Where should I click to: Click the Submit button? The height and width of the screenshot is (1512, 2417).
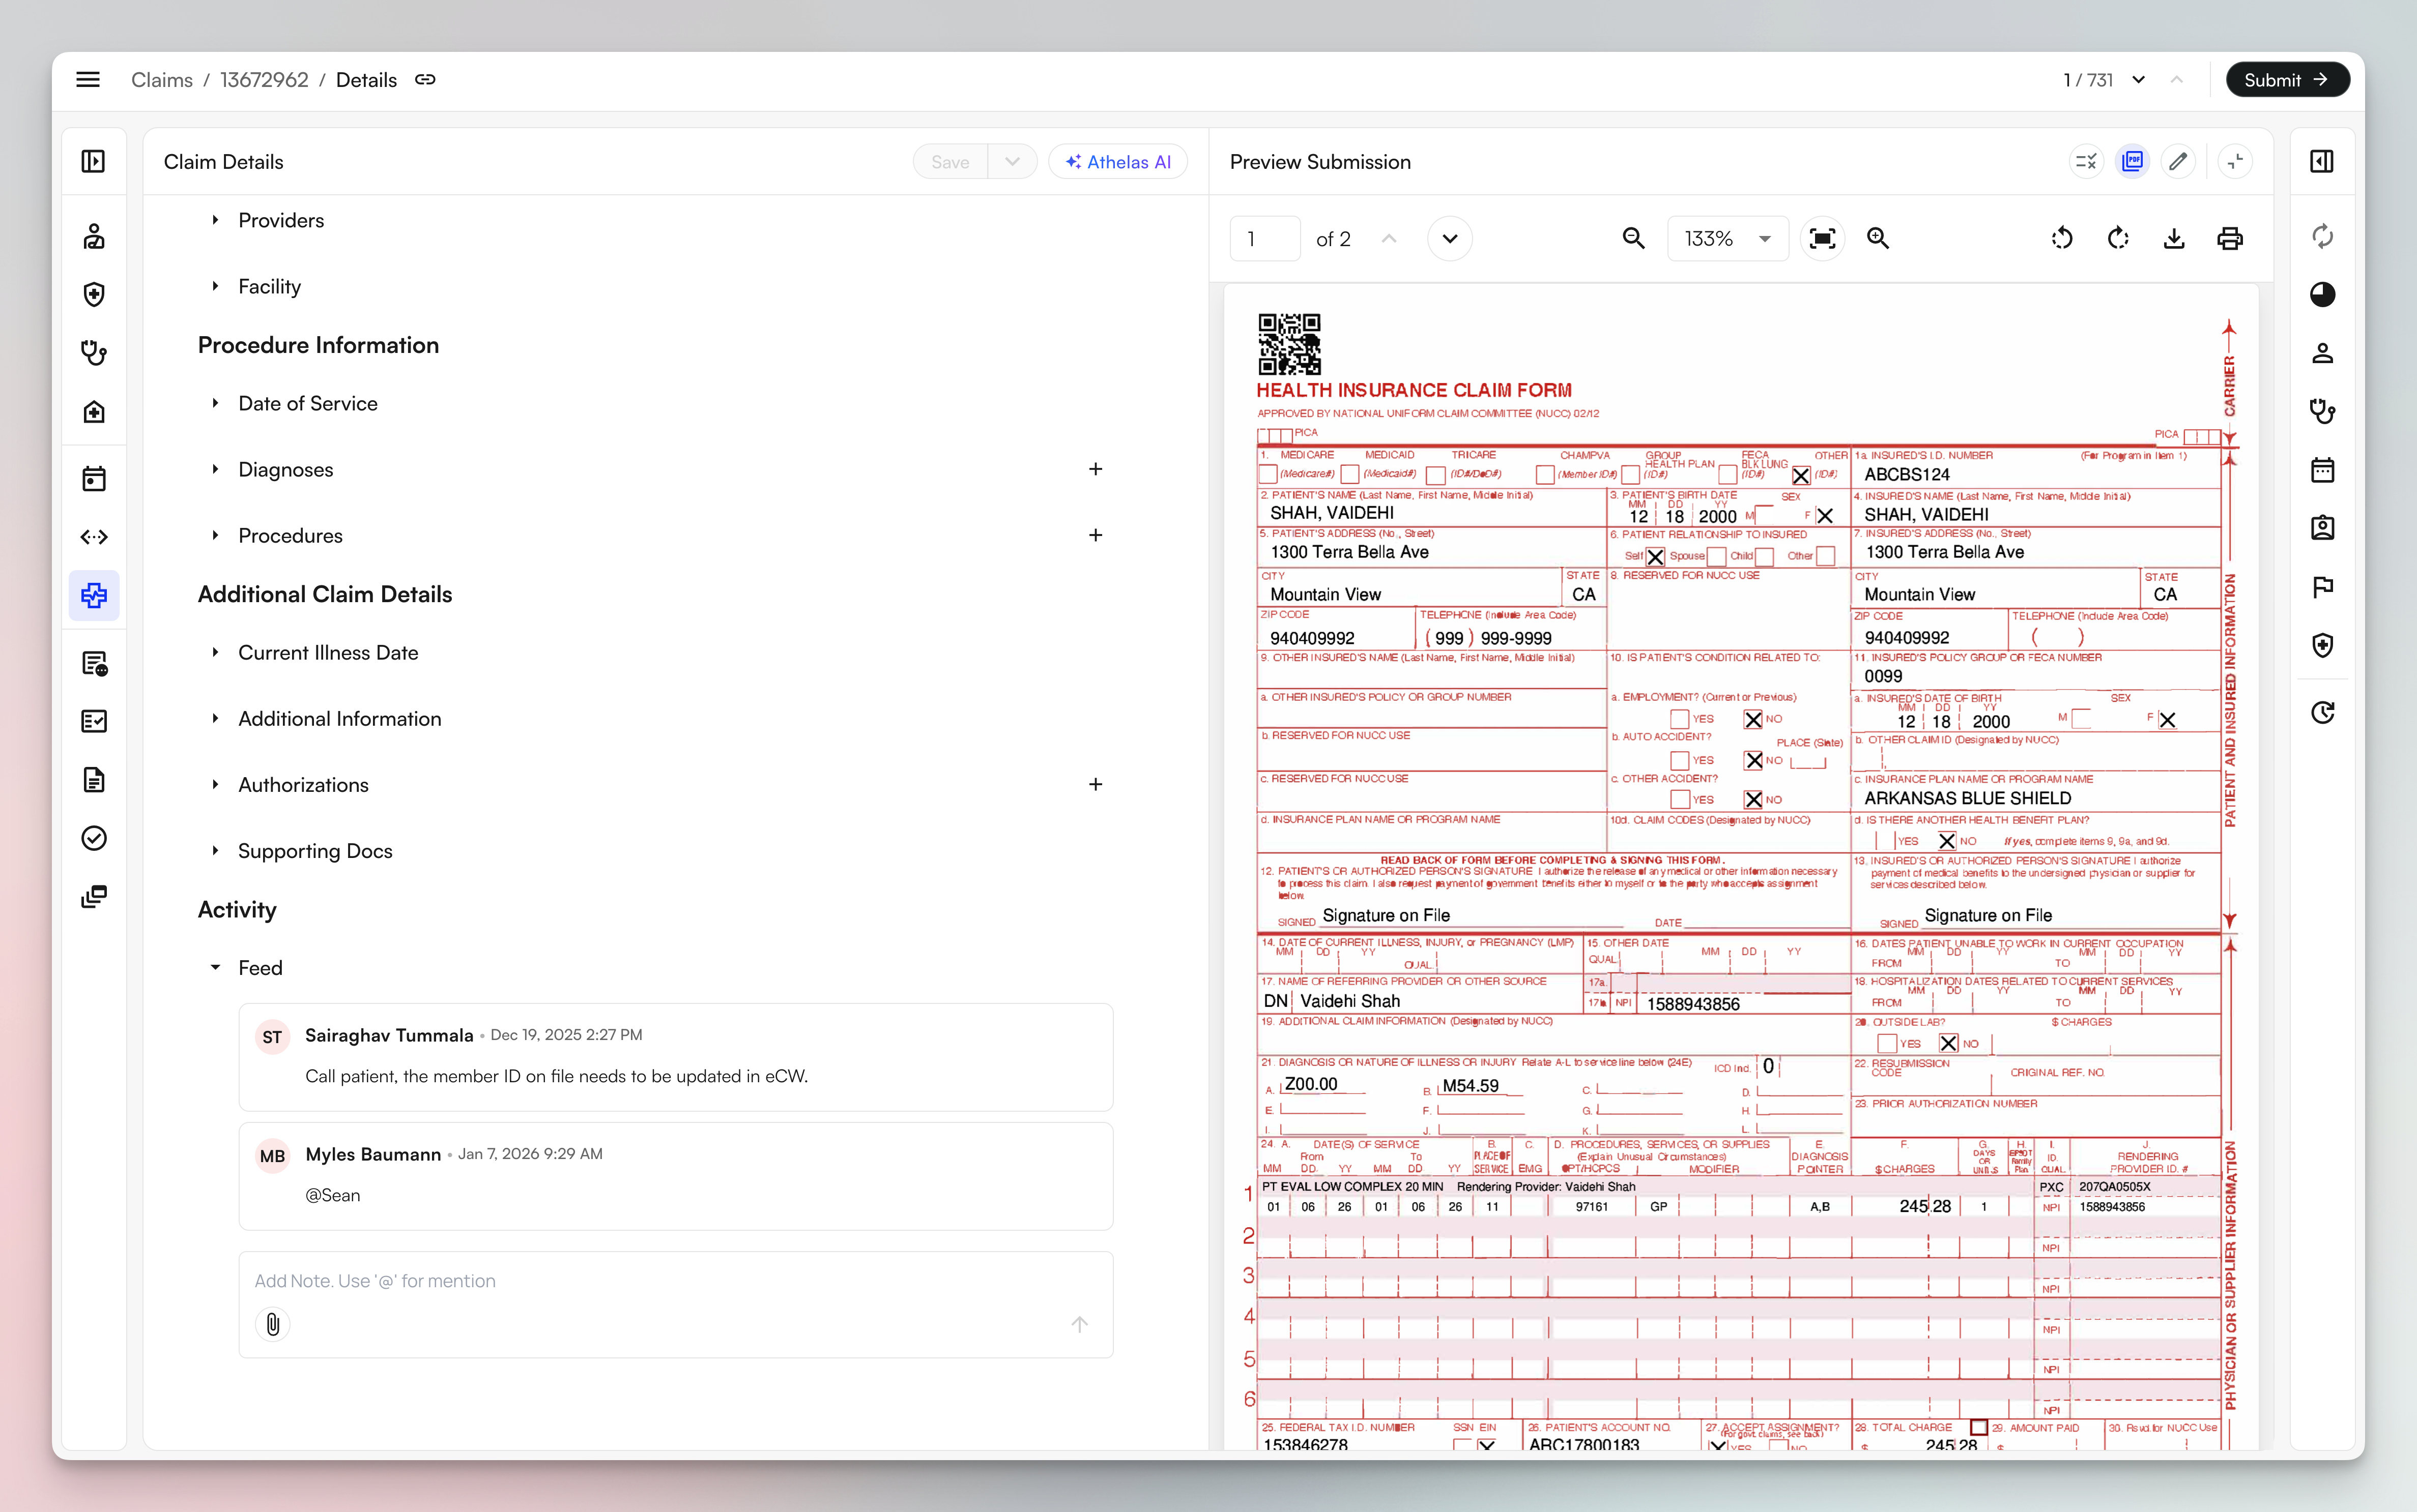tap(2286, 80)
